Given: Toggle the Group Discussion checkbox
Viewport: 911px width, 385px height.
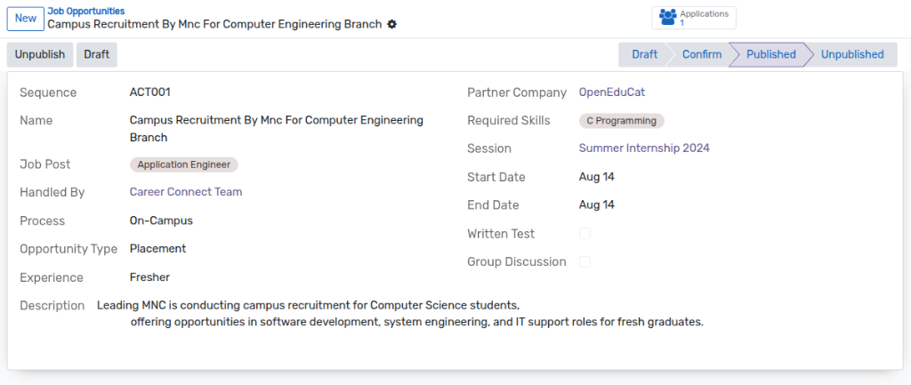Looking at the screenshot, I should click(x=584, y=262).
